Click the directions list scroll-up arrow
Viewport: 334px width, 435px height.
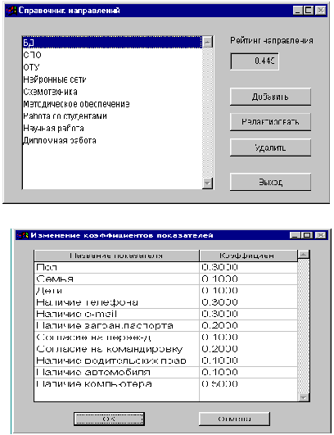[208, 42]
